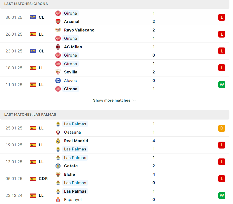Click the Espanyol club crest icon
This screenshot has height=204, width=233.
click(x=58, y=200)
